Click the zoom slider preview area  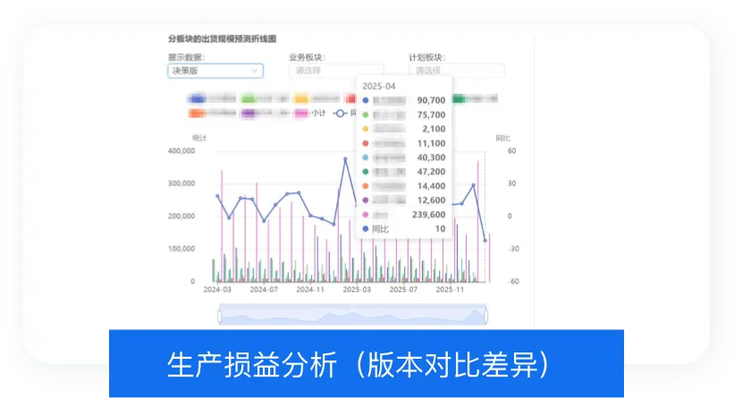(x=352, y=315)
